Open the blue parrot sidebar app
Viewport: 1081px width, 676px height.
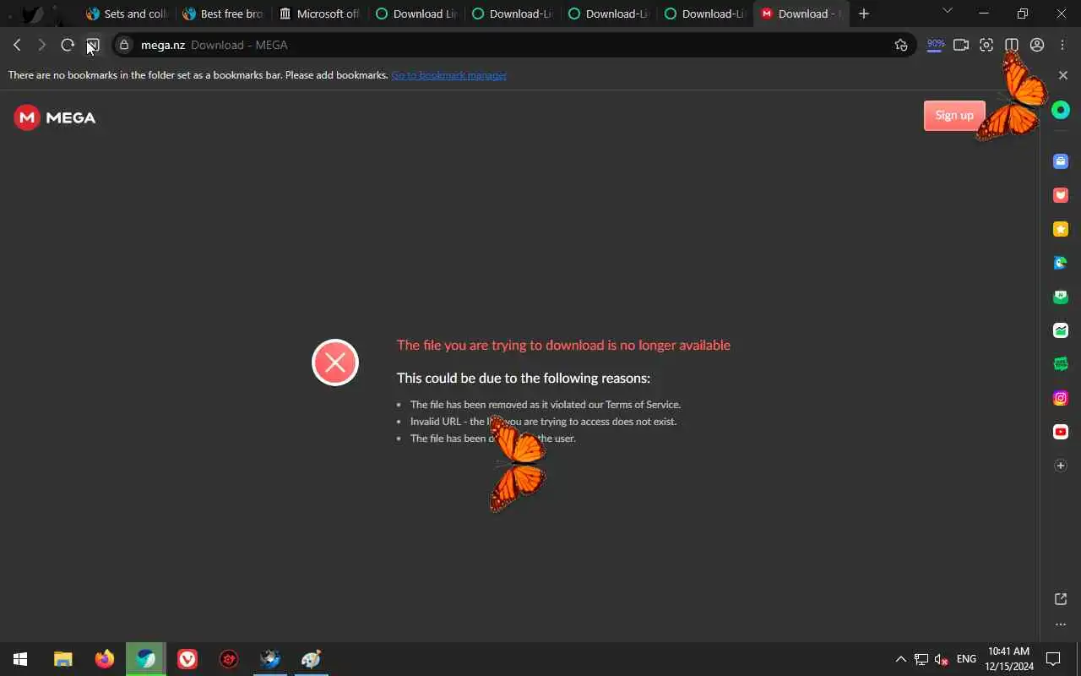point(1061,263)
